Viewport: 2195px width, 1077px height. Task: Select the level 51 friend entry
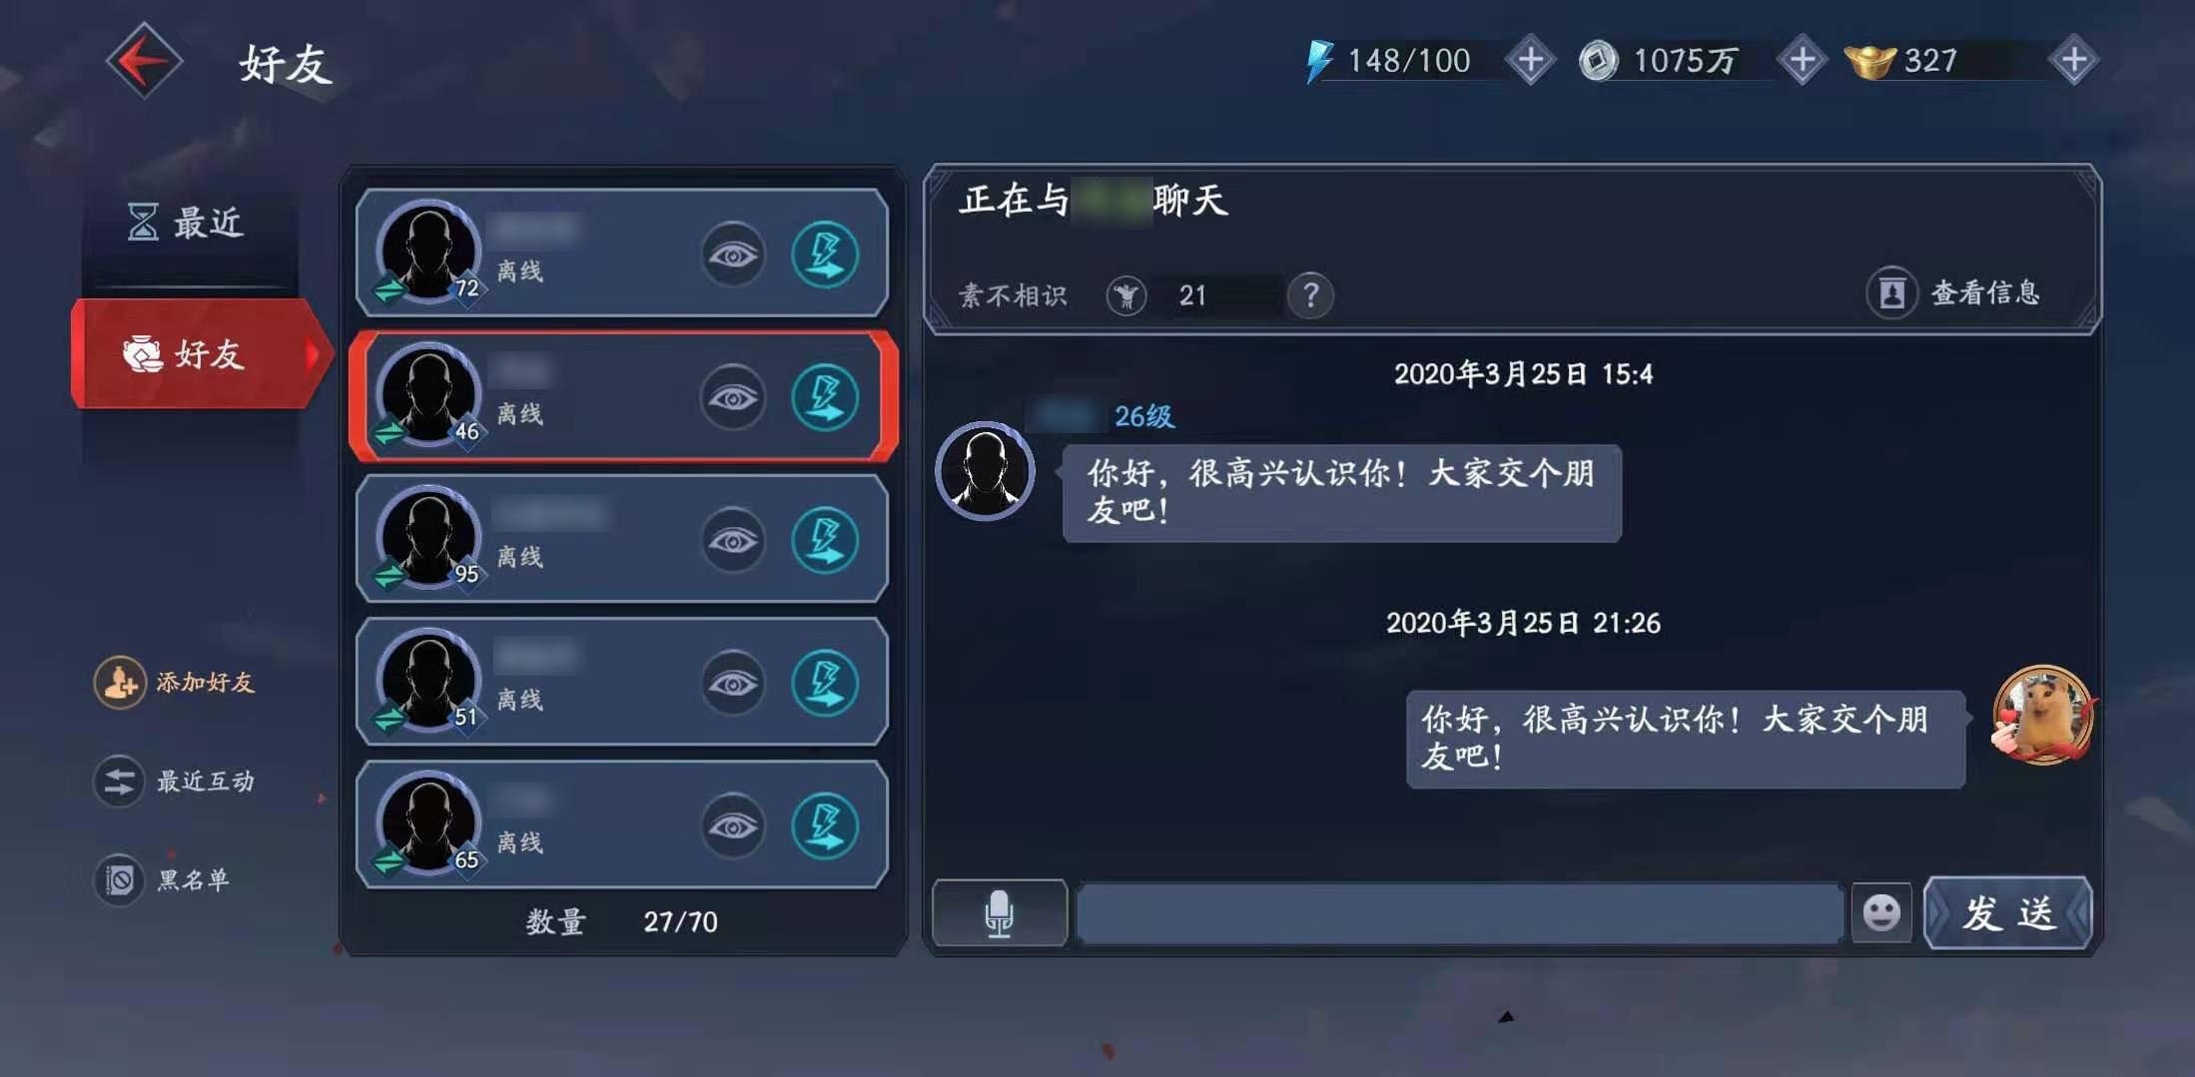click(x=622, y=682)
